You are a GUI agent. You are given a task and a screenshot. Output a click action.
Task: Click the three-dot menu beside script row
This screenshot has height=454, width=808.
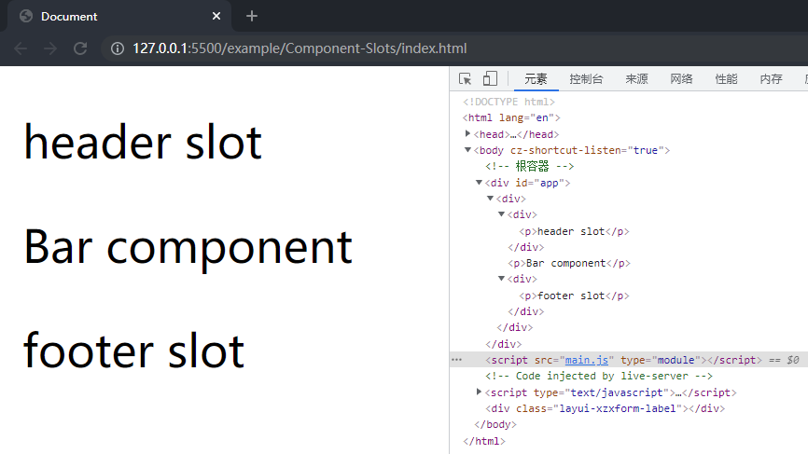(x=456, y=360)
